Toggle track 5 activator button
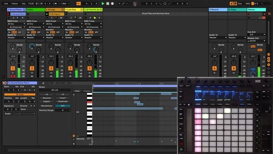Image resolution: width=273 pixels, height=154 pixels. [x=90, y=68]
